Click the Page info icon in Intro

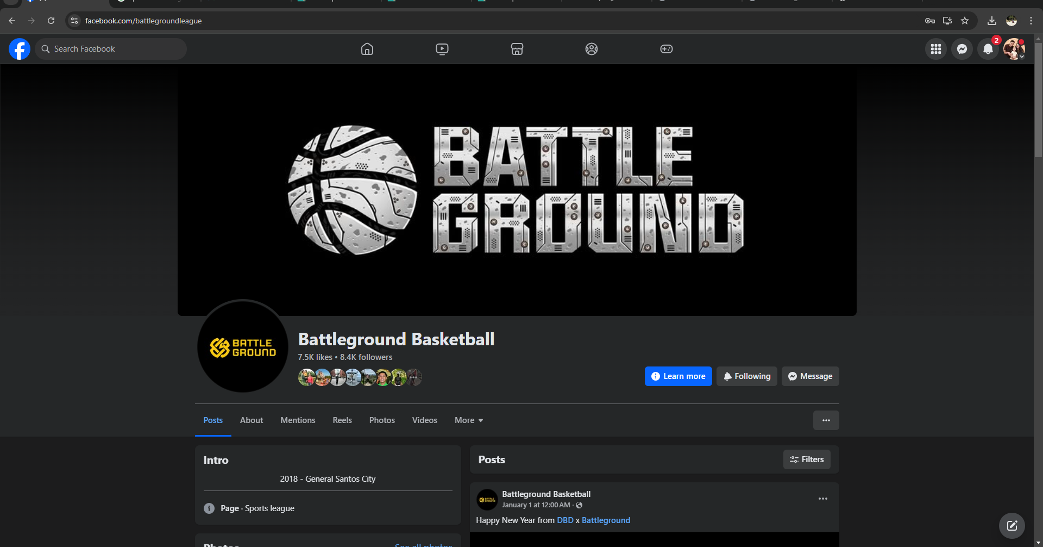[x=209, y=508]
